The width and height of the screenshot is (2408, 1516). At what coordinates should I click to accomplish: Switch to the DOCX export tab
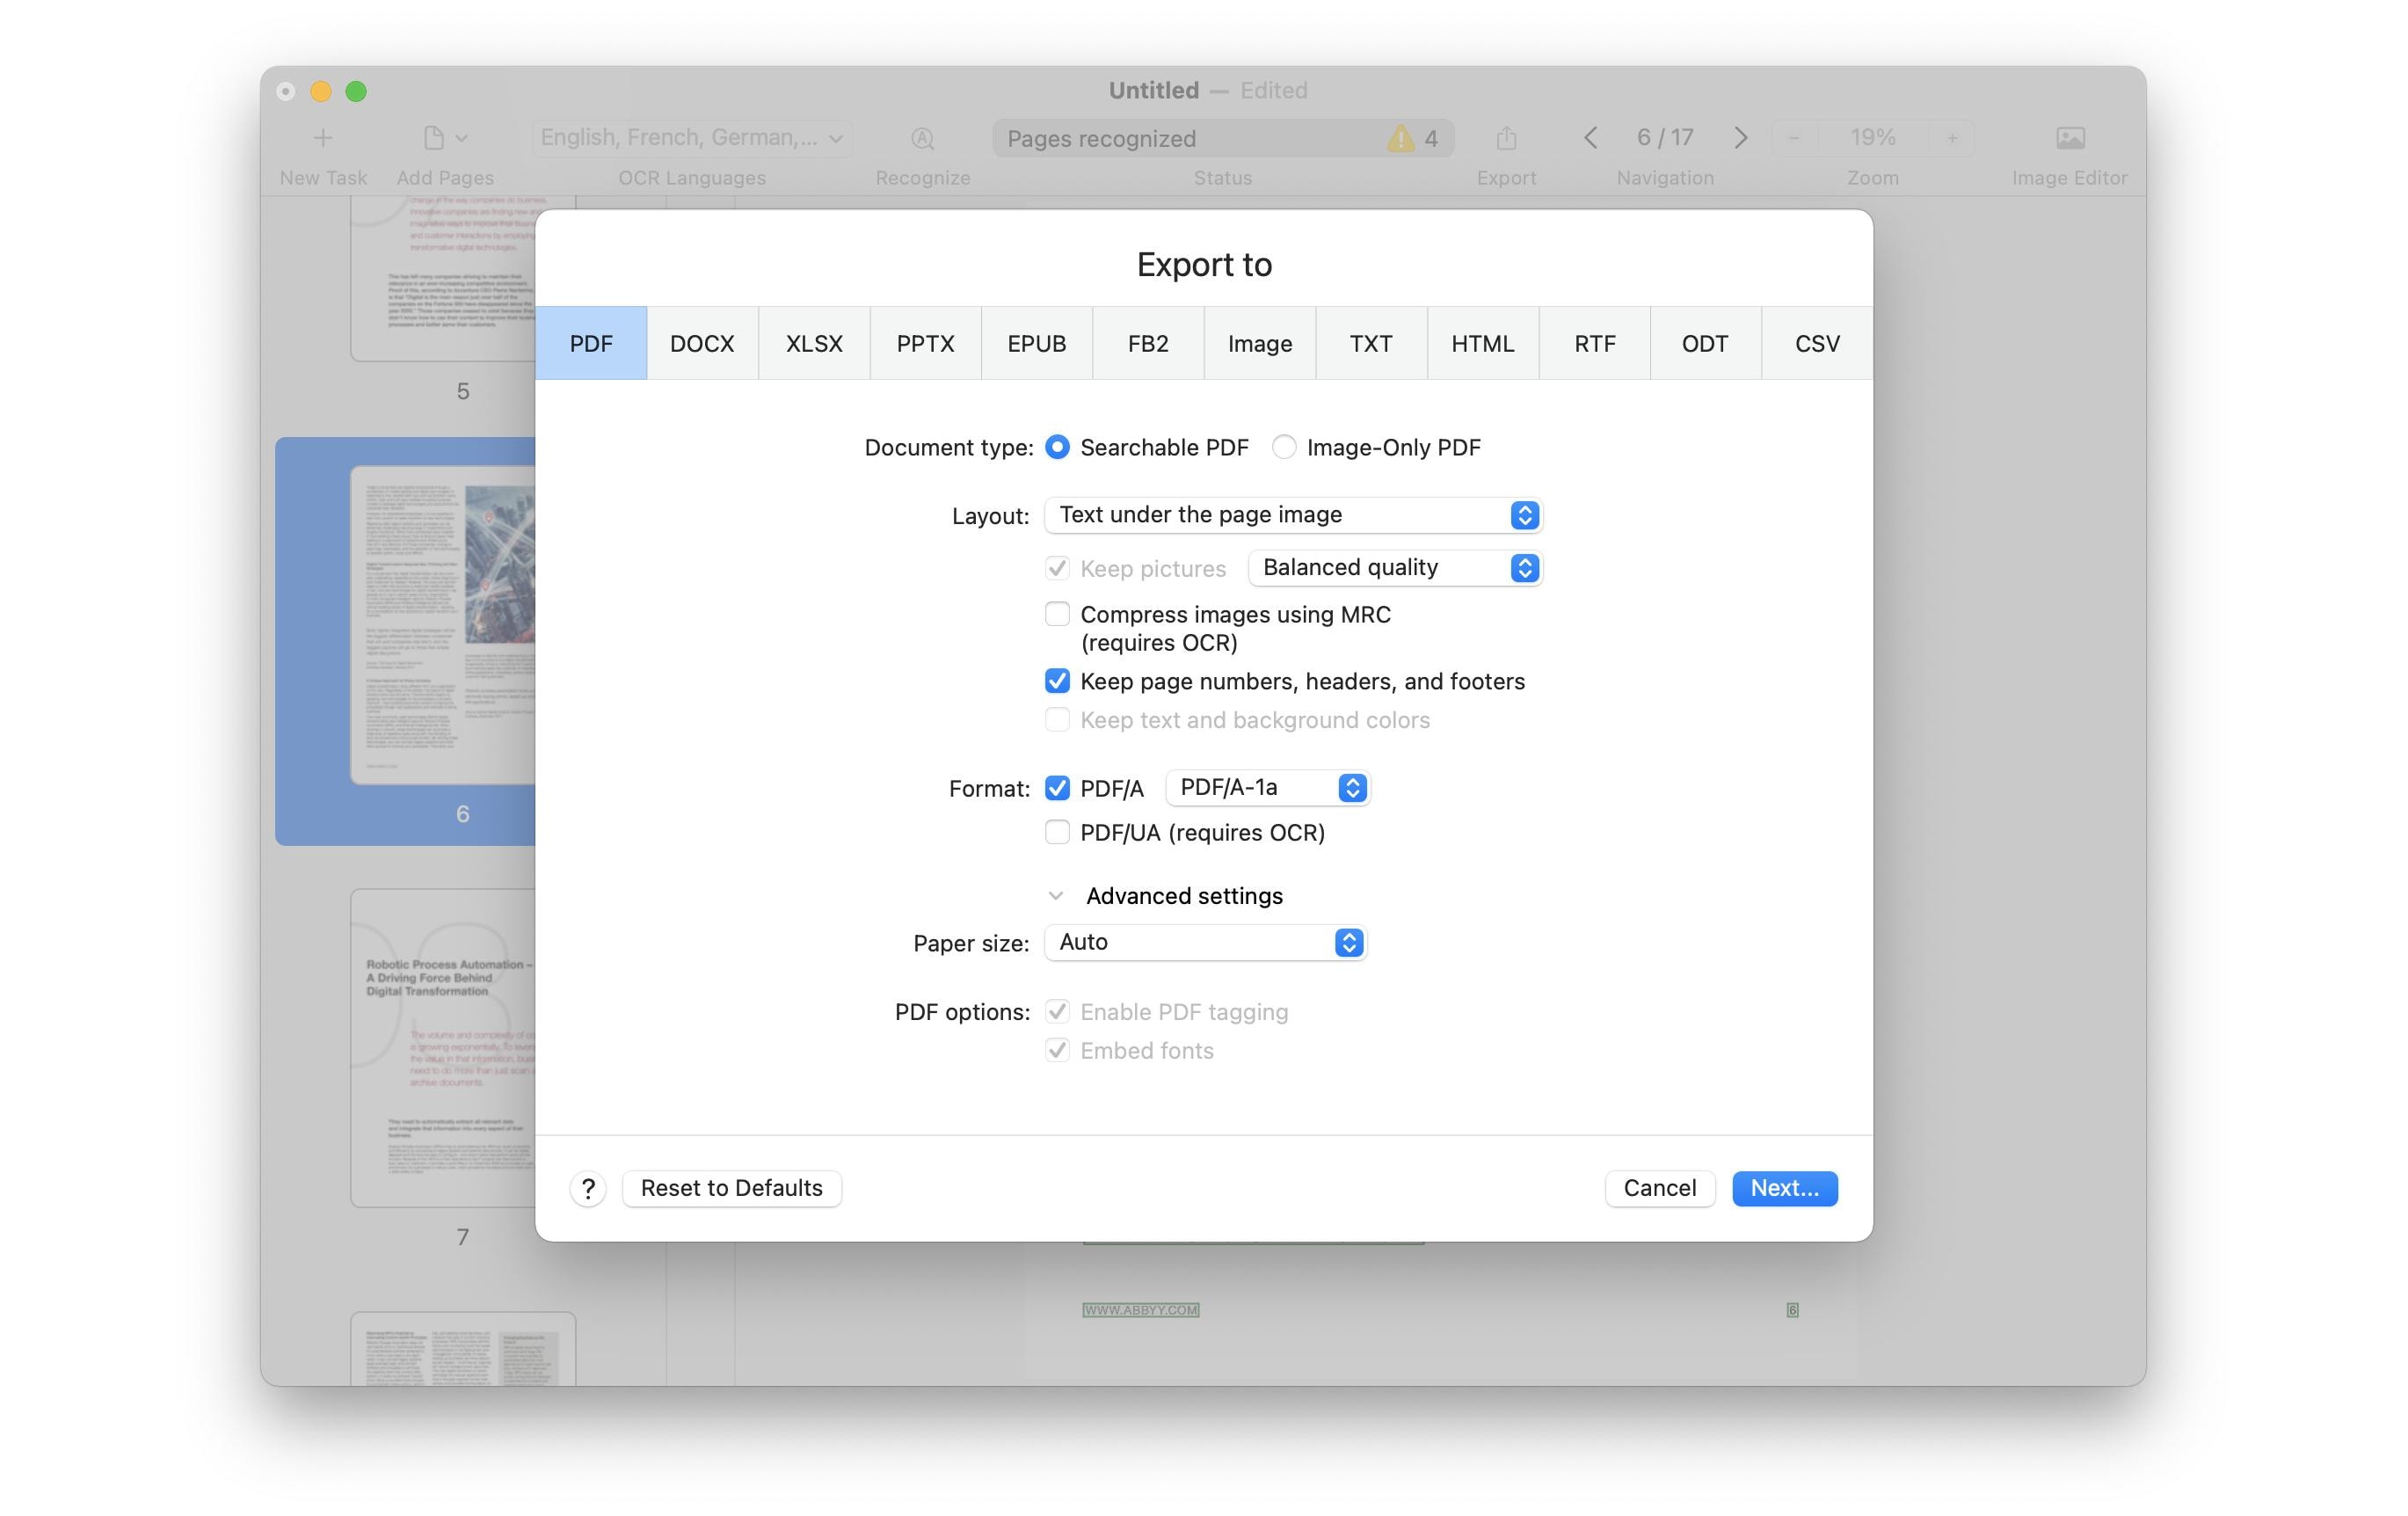702,343
